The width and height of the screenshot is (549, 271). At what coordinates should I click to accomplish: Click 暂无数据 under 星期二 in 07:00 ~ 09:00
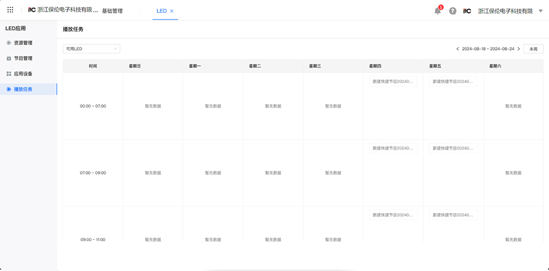[x=273, y=173]
